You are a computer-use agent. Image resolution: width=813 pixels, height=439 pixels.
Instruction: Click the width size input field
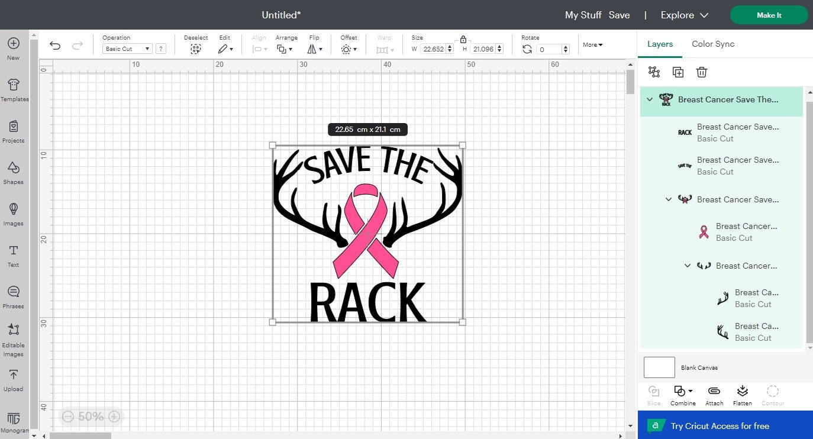[433, 49]
